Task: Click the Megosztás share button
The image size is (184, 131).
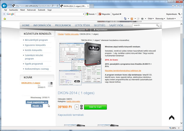Action: point(104,14)
